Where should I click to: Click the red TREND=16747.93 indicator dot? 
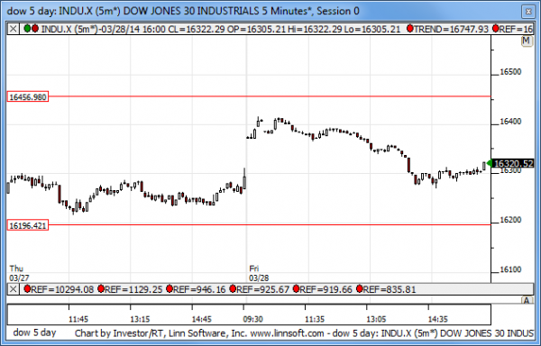click(410, 29)
